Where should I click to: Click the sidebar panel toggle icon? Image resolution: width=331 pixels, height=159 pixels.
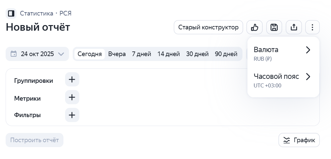[x=11, y=14]
